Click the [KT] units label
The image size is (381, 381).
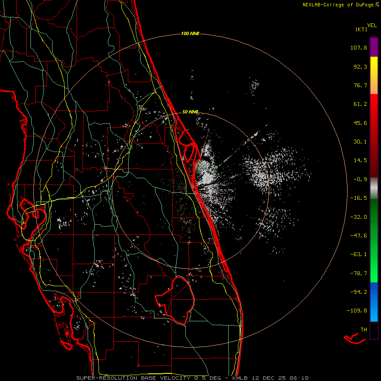click(361, 29)
